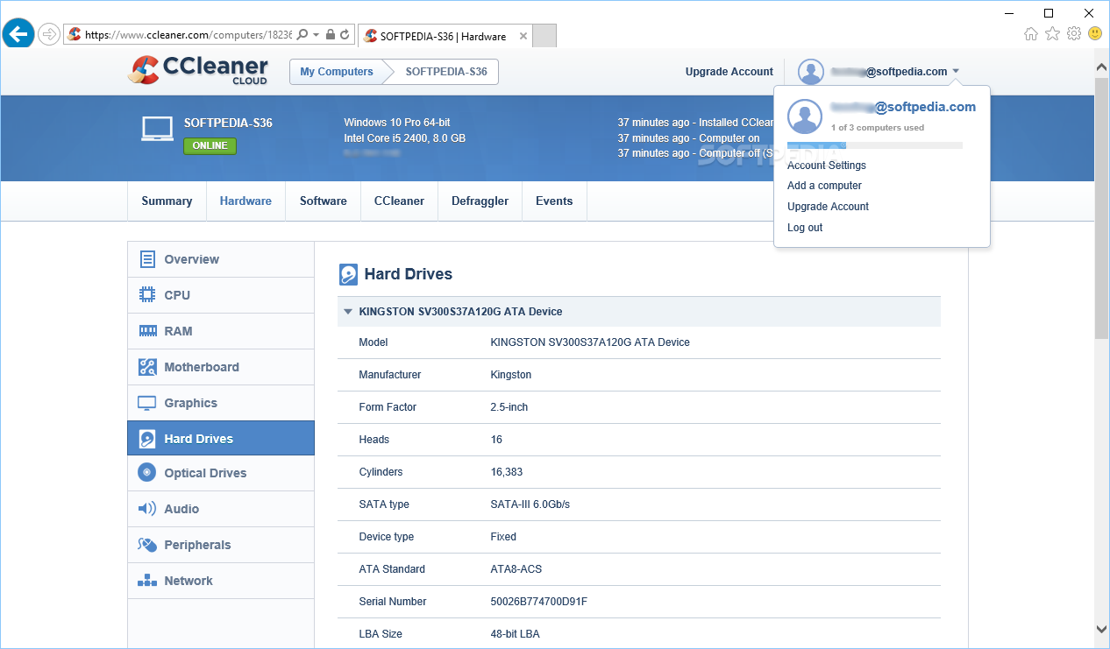Open address bar dropdown arrow
The image size is (1110, 649).
(x=316, y=35)
